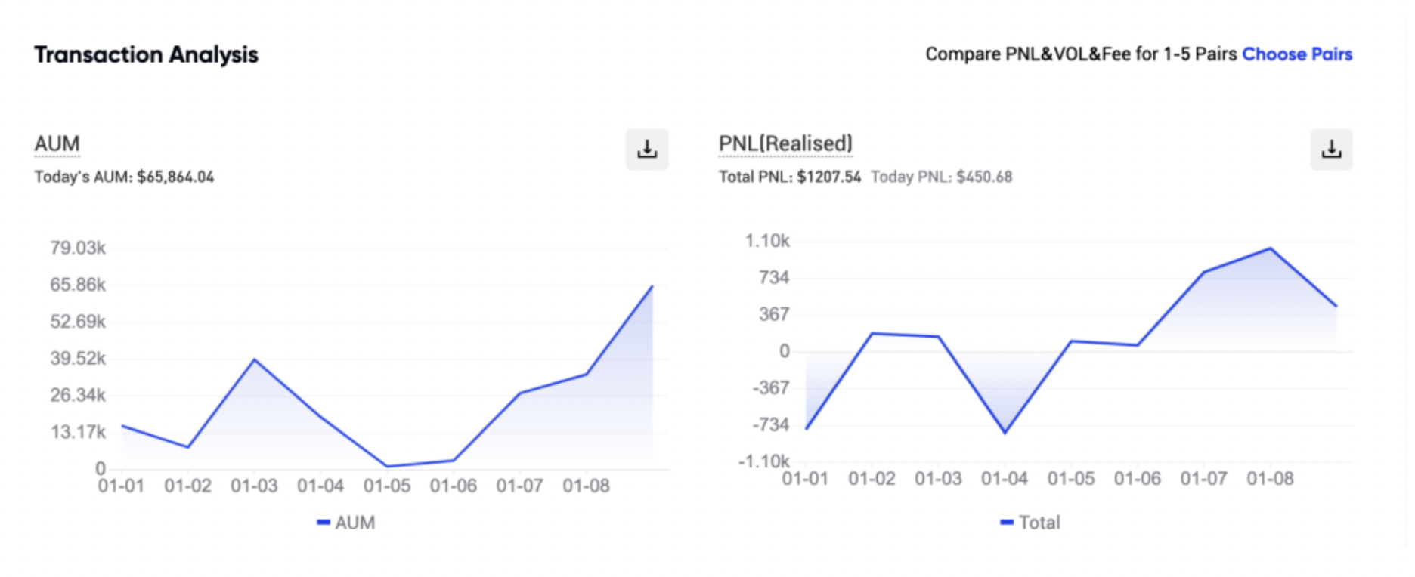Select the 01-04 dip on PNL chart
This screenshot has height=577, width=1415.
1005,433
